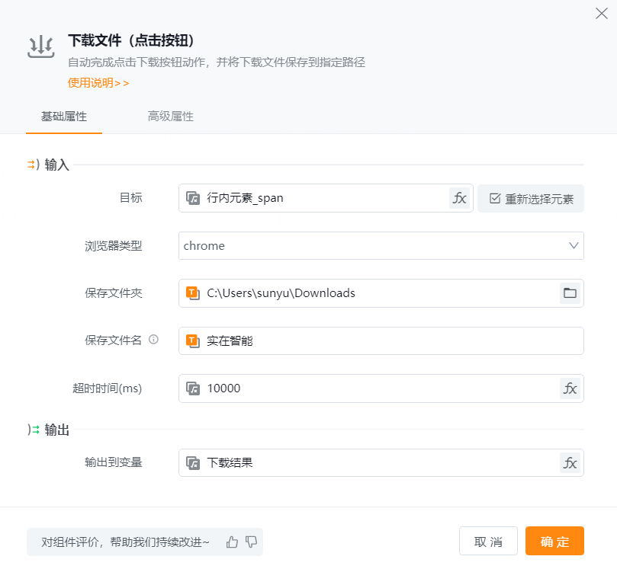Toggle the variable type icon in 超时时间 field

click(193, 388)
